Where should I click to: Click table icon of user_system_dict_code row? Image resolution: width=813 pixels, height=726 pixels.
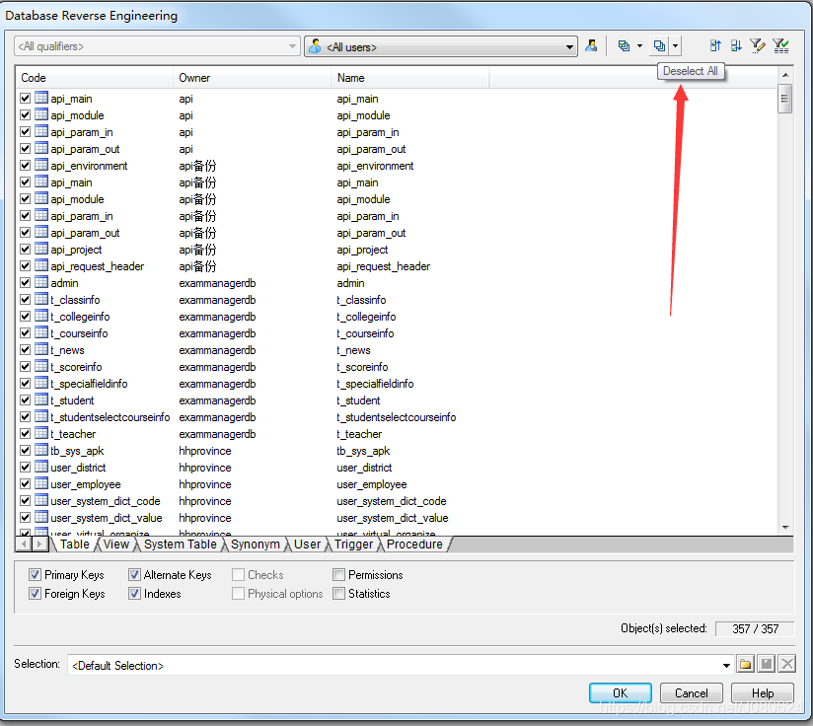click(x=41, y=500)
